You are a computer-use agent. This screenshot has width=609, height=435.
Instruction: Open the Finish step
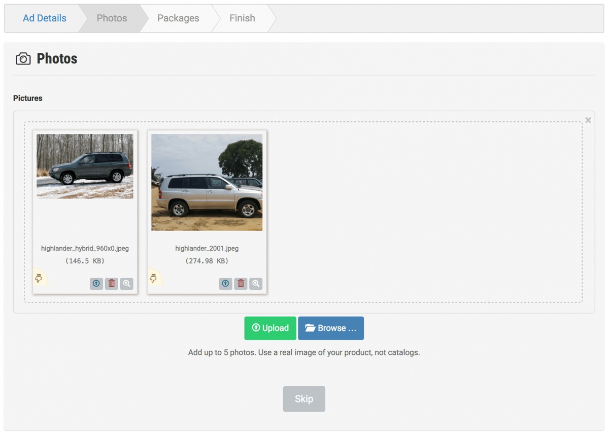tap(242, 18)
